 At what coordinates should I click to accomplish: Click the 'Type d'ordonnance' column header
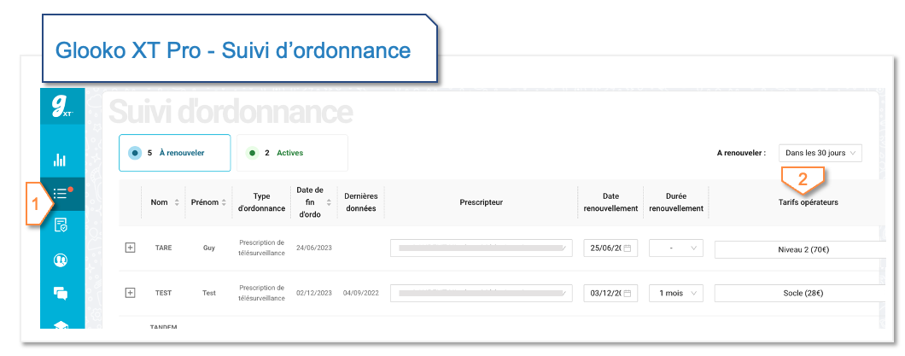click(261, 202)
